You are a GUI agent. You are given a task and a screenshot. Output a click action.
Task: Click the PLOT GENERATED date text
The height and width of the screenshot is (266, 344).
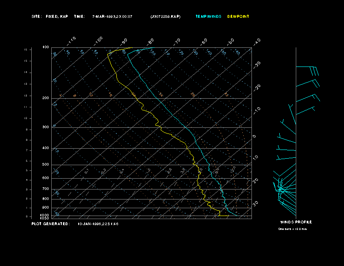coord(98,224)
